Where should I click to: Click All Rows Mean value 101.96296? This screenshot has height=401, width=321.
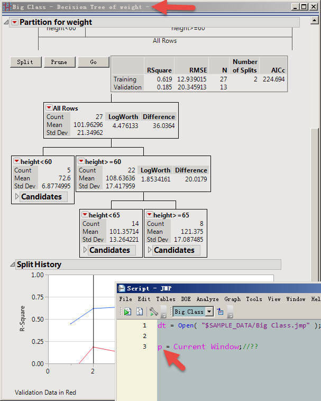[x=88, y=124]
